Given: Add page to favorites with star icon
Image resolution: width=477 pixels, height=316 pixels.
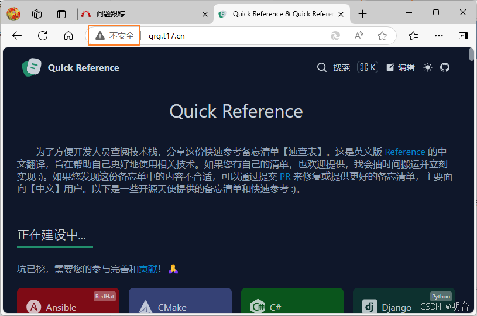Looking at the screenshot, I should coord(382,36).
